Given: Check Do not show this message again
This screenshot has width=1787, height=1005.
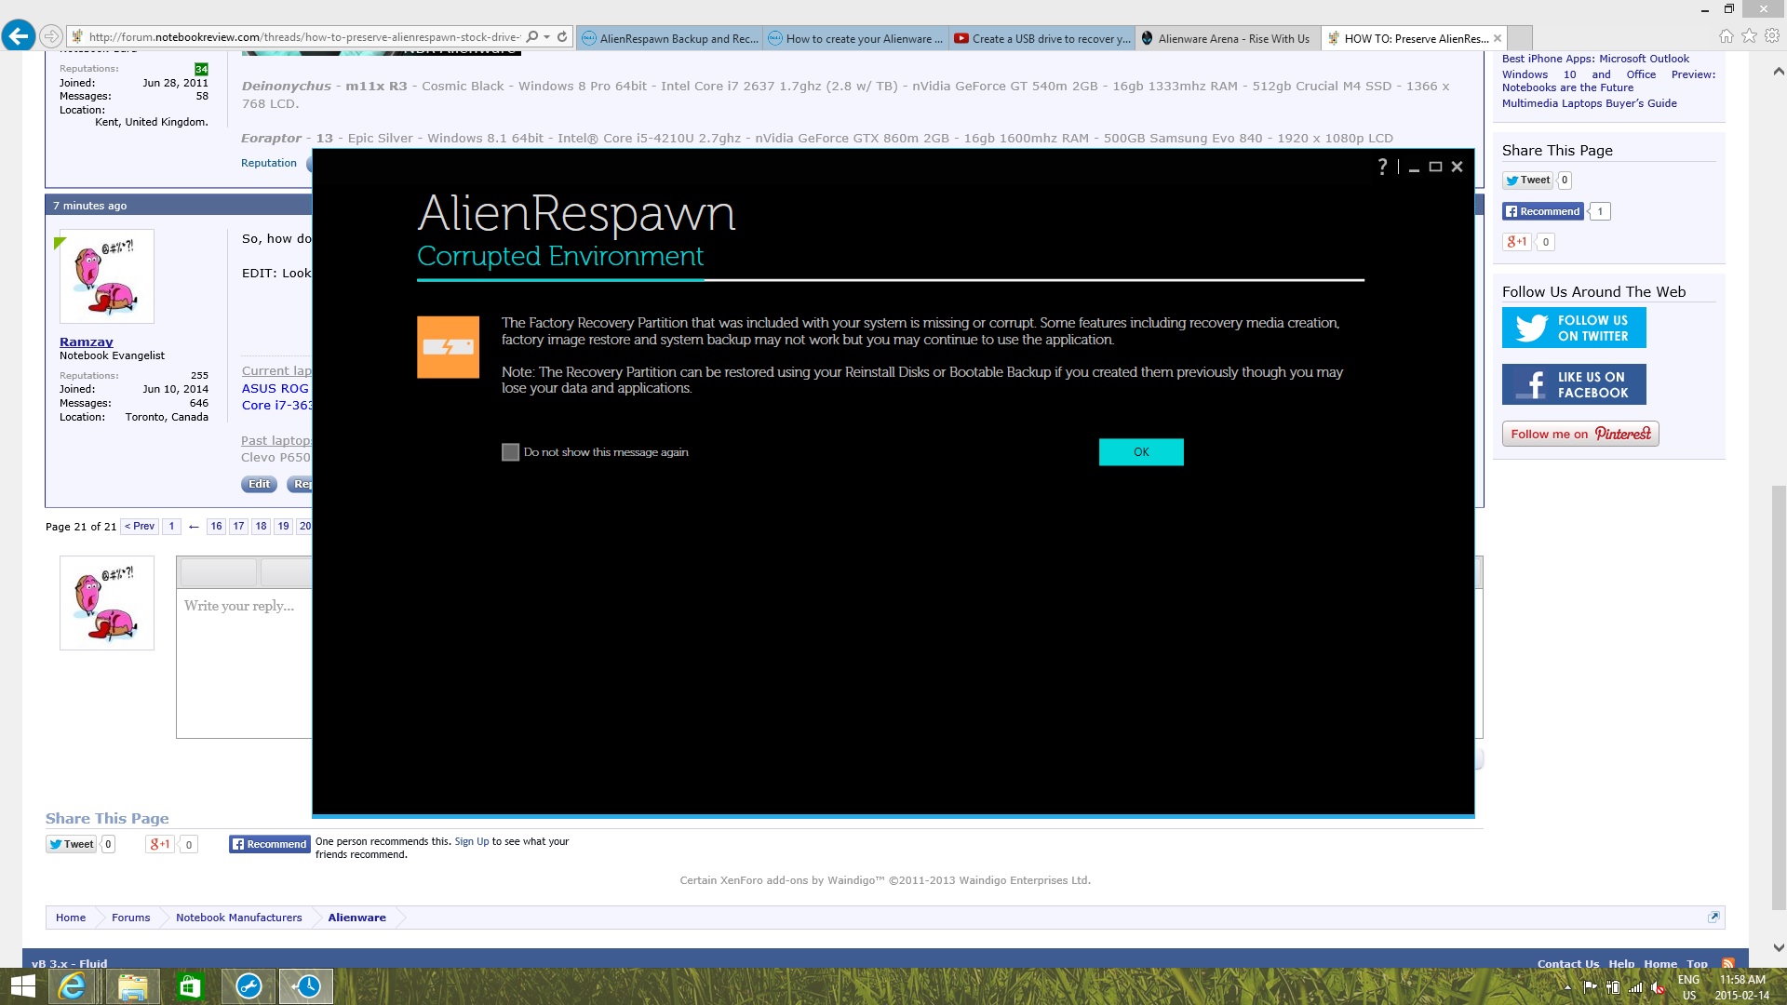Looking at the screenshot, I should click(510, 452).
